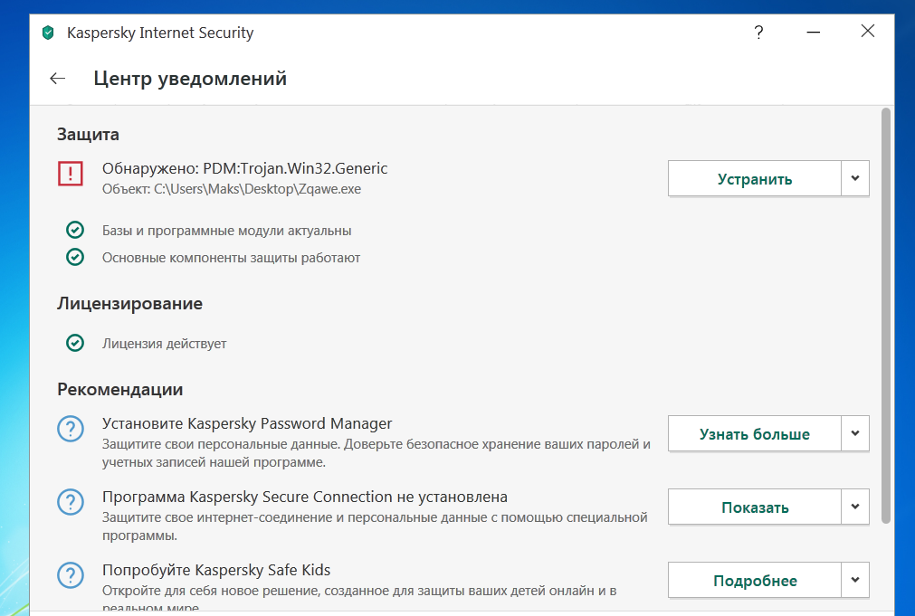The height and width of the screenshot is (616, 915).
Task: Click the back arrow icon
Action: (x=58, y=79)
